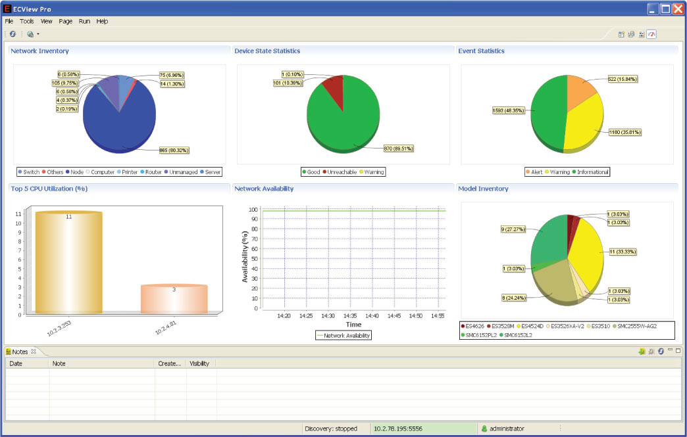Select the Notes tab
This screenshot has height=437, width=687.
click(20, 352)
